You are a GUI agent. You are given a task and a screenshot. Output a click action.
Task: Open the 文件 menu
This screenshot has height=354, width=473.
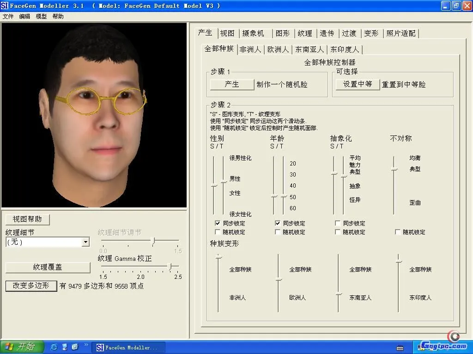[8, 16]
